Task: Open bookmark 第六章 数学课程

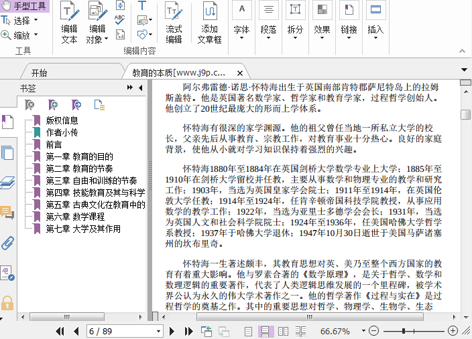Action: pos(75,217)
